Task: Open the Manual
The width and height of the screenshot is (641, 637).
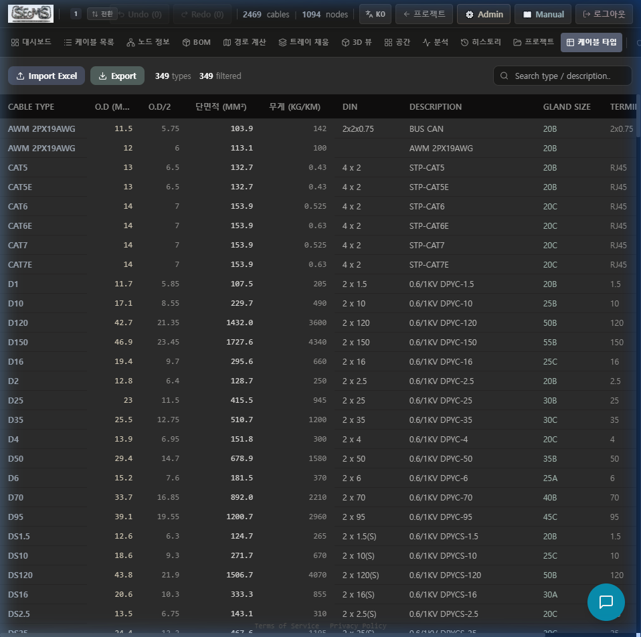Action: [543, 14]
